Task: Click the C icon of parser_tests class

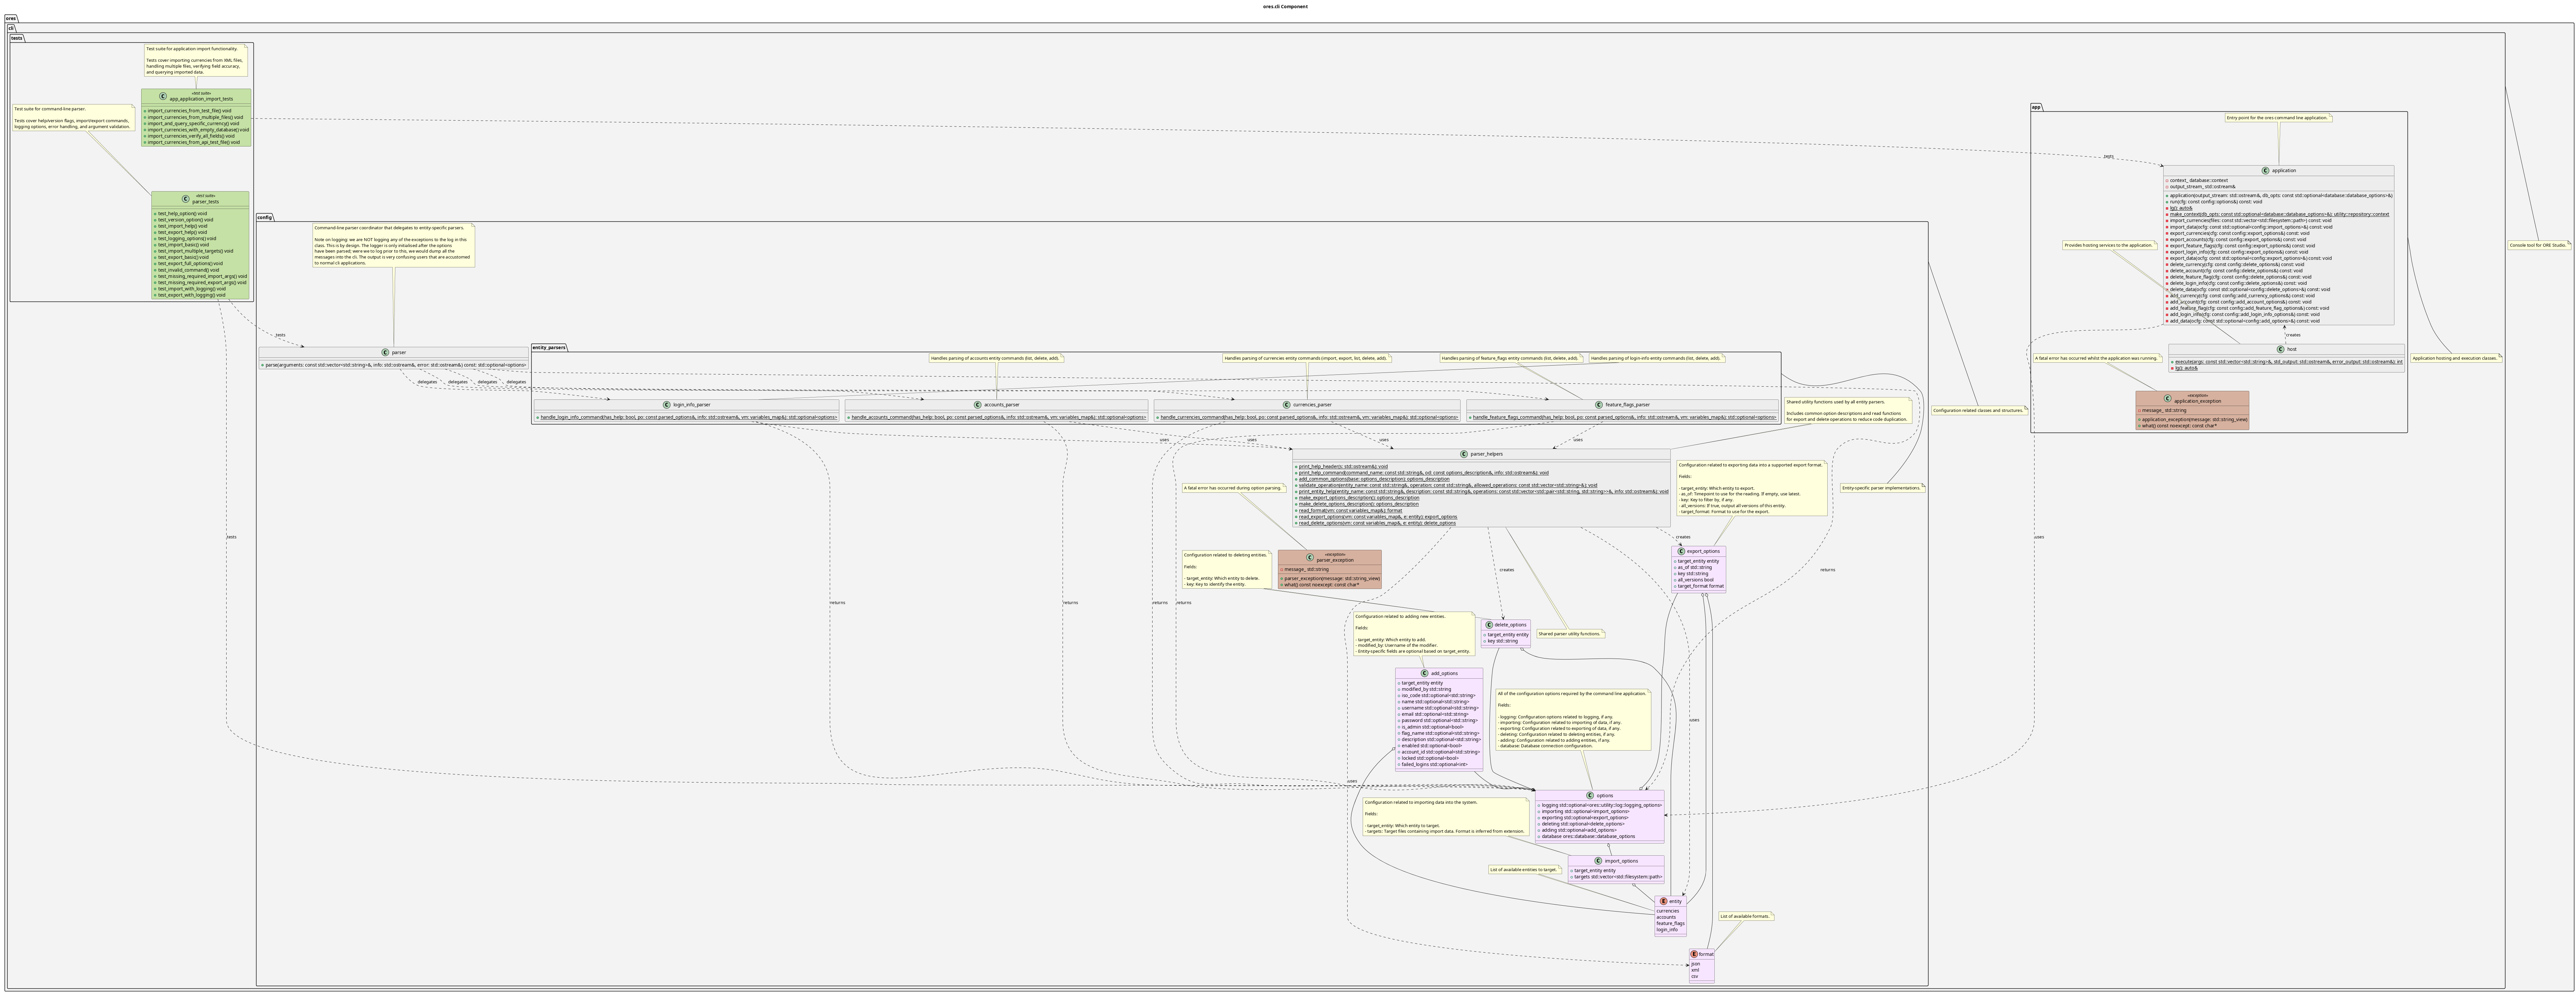Action: pos(186,199)
